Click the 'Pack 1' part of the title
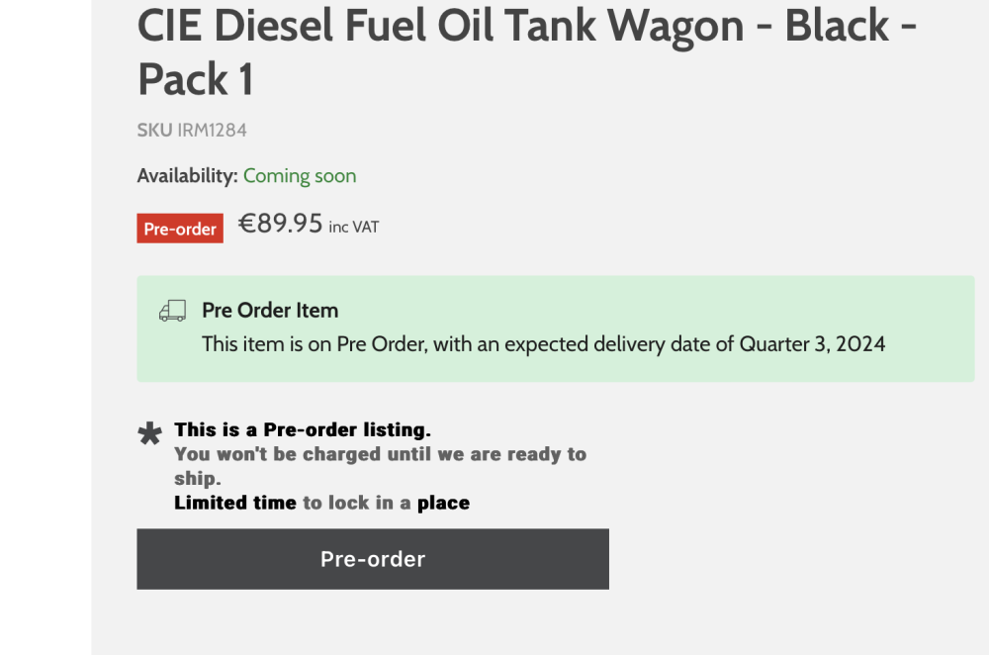The image size is (989, 655). [195, 80]
